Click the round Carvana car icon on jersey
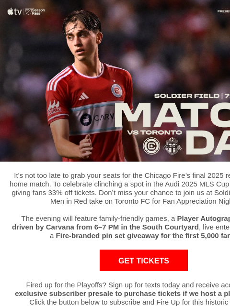230x306 pixels. click(x=86, y=120)
